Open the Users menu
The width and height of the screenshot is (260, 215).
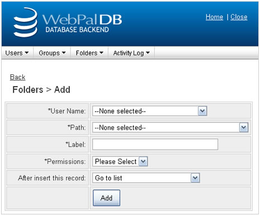(x=17, y=53)
